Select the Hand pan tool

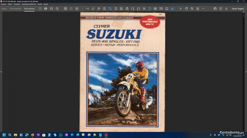click(186, 9)
